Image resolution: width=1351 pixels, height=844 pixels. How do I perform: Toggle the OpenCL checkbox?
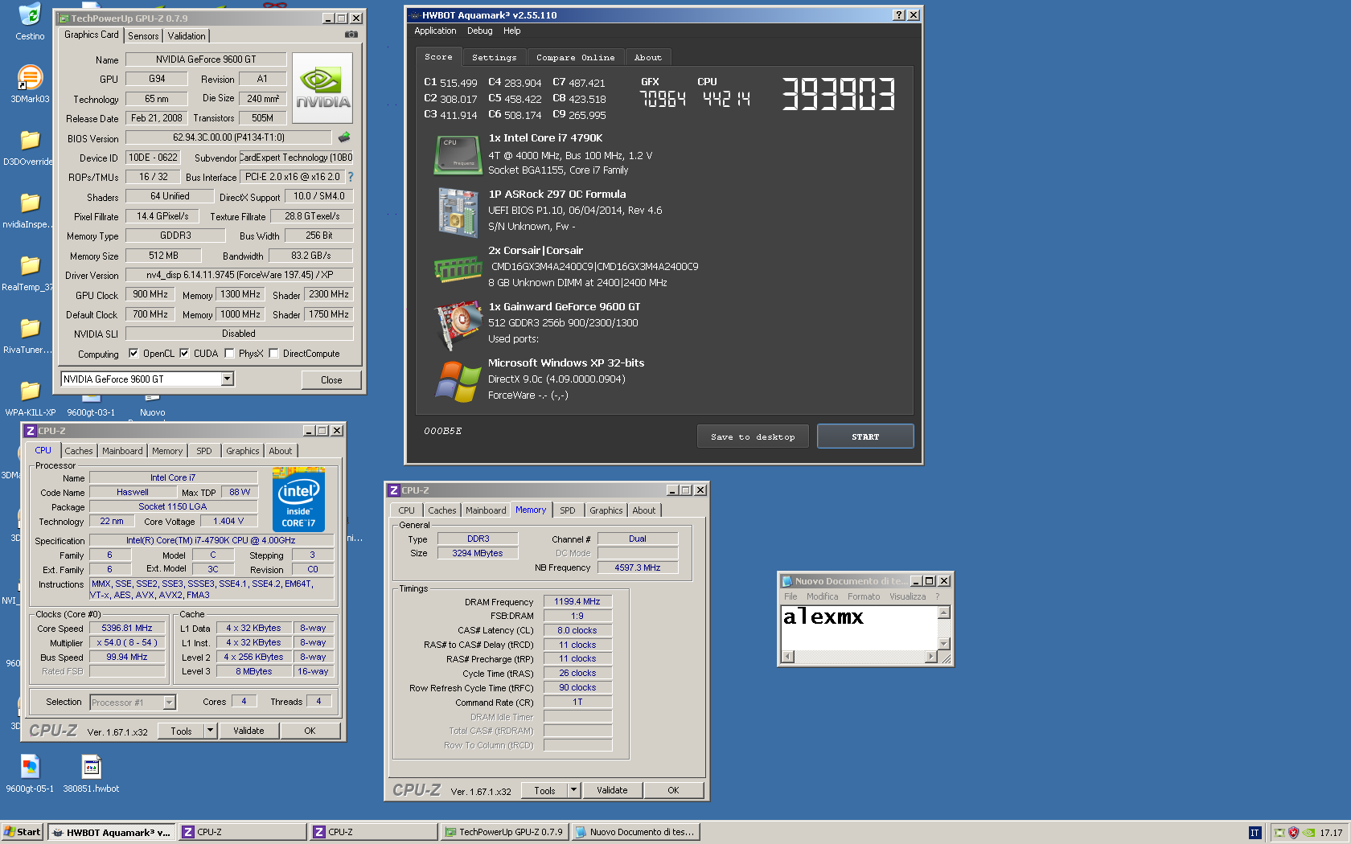click(133, 353)
